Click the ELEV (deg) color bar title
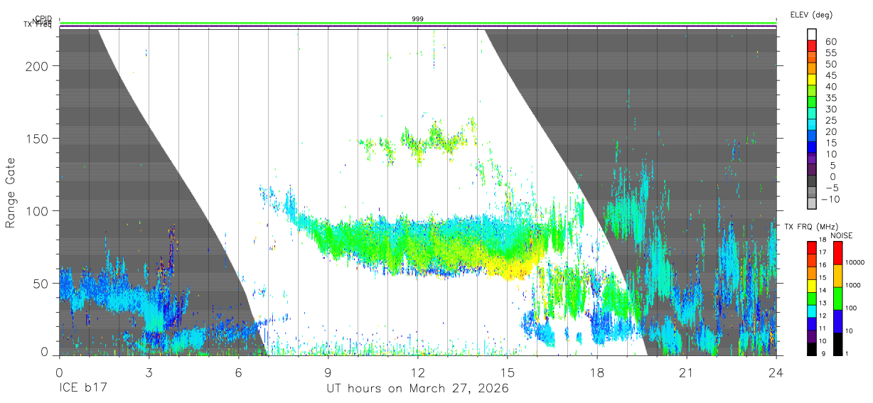The width and height of the screenshot is (873, 403). (811, 14)
